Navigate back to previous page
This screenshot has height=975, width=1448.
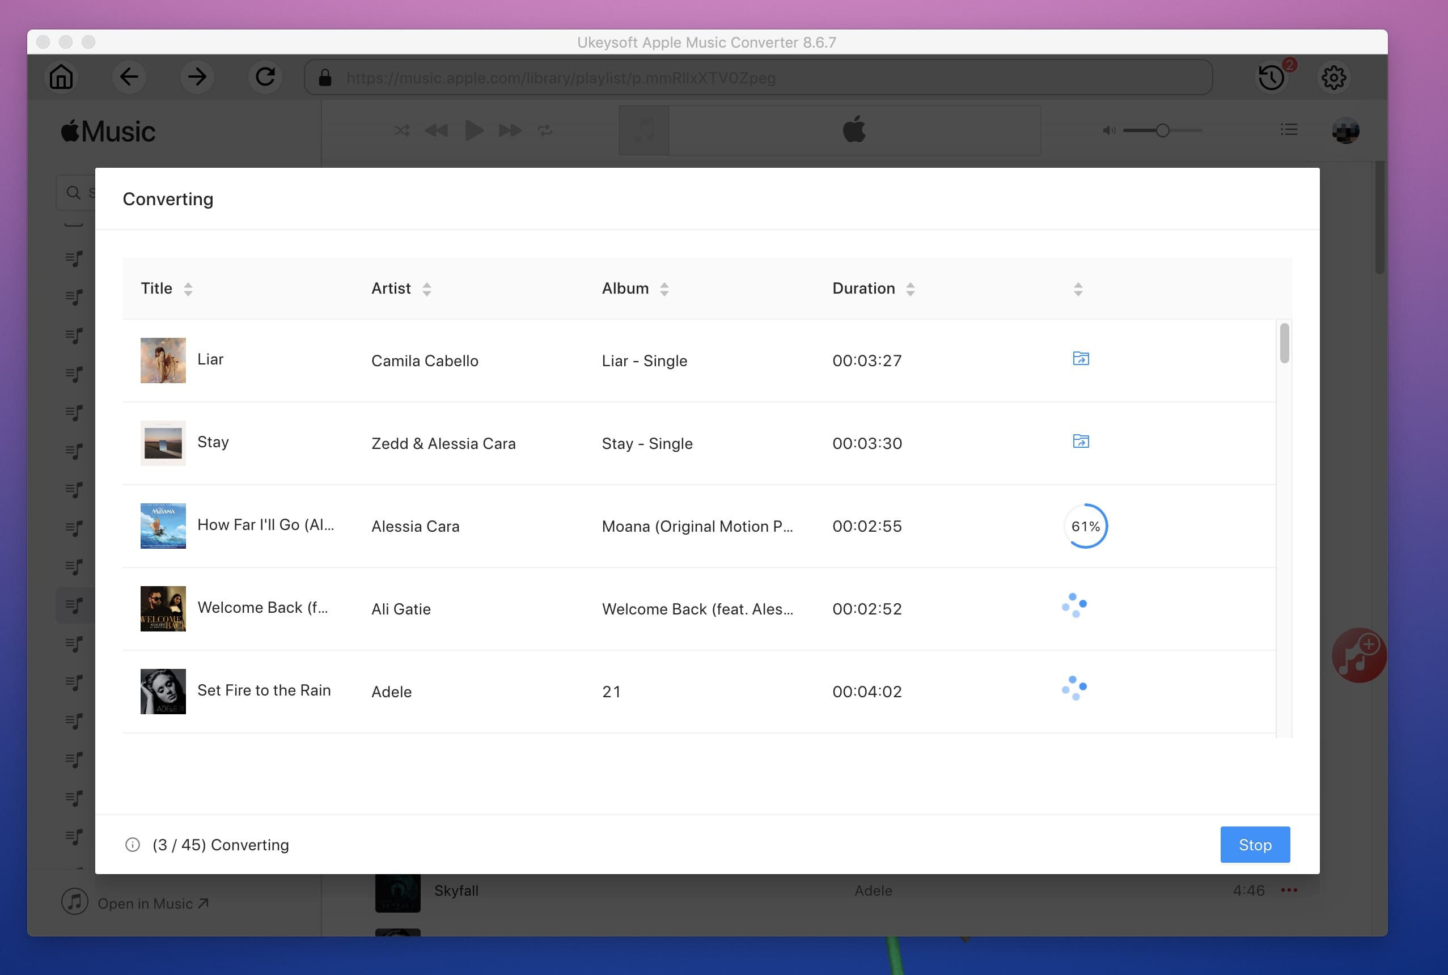(x=129, y=77)
